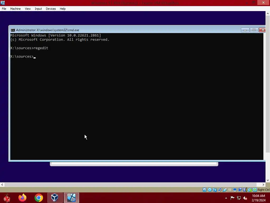Open VirtualBox Manager from the taskbar

(x=55, y=198)
